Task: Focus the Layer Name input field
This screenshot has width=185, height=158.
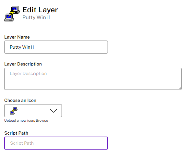Action: coord(56,47)
